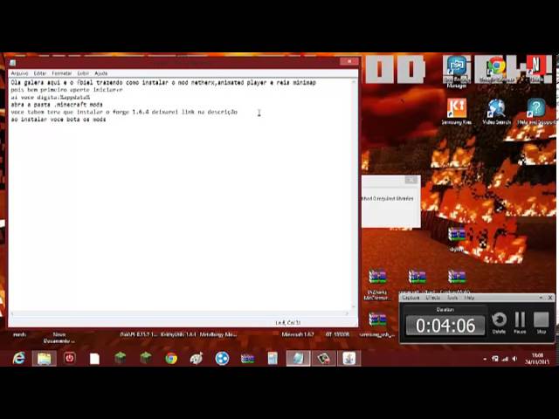
Task: Open the Formatar menu in Notepad
Action: tap(62, 73)
